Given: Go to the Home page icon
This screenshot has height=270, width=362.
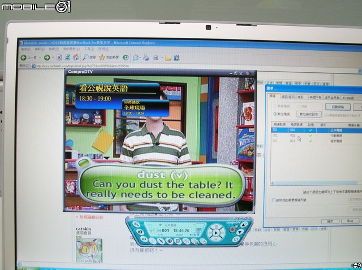Looking at the screenshot, I should pyautogui.click(x=76, y=57).
